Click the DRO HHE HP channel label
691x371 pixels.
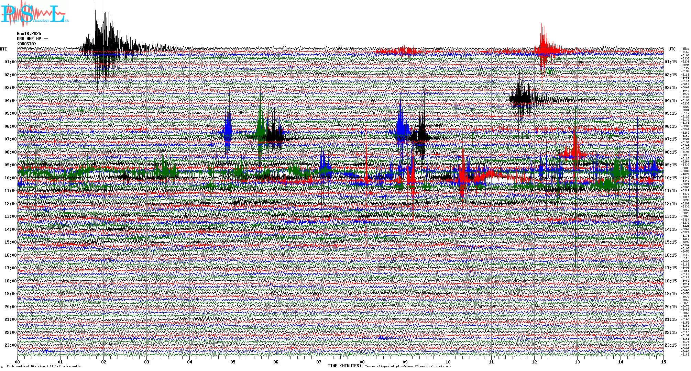click(x=32, y=39)
